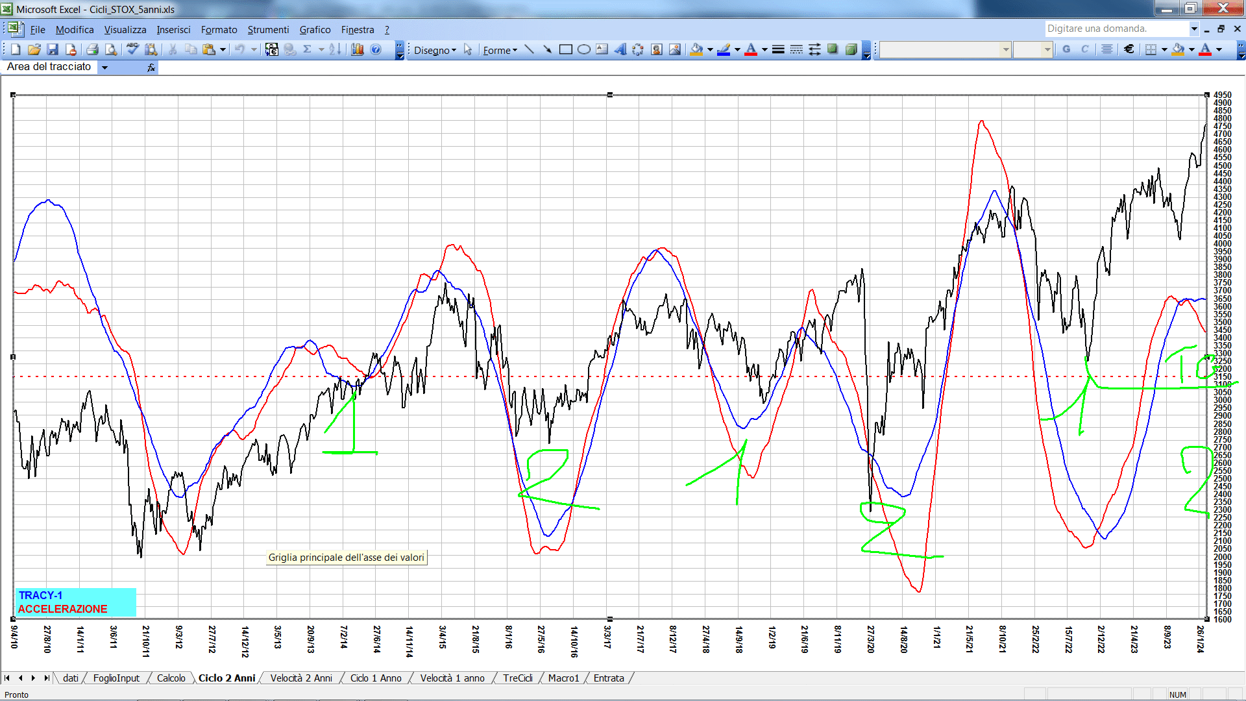Open the Grafico menu
Viewport: 1246px width, 701px height.
point(315,30)
